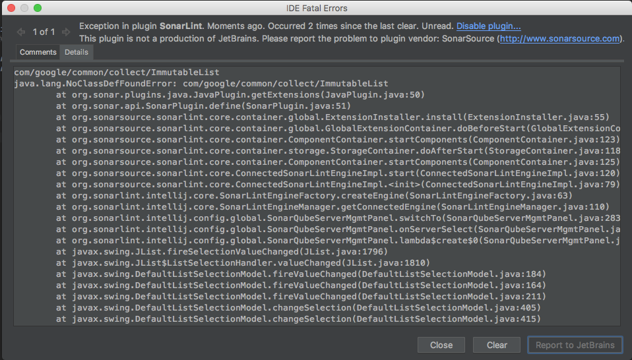The image size is (632, 360).
Task: Click the JavaPlugin.getExtensions stack trace line
Action: tap(240, 95)
